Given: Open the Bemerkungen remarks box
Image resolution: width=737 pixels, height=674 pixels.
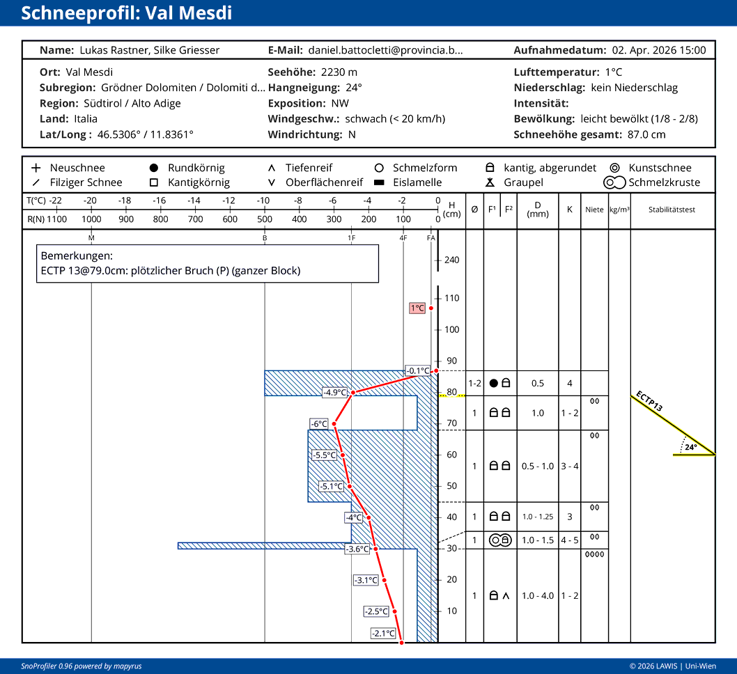Looking at the screenshot, I should (x=208, y=263).
